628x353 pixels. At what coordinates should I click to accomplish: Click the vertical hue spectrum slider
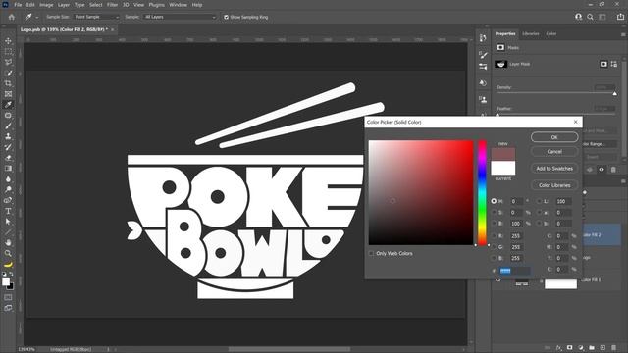click(x=482, y=192)
